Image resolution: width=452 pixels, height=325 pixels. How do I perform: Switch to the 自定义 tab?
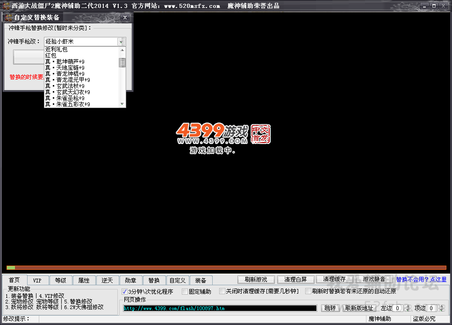177,280
